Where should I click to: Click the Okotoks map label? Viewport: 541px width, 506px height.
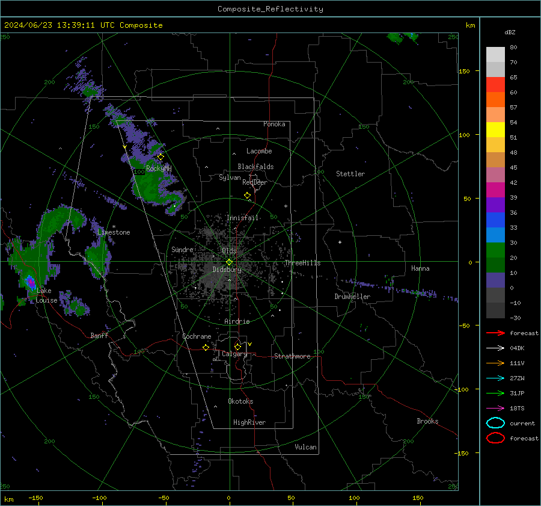[x=240, y=401]
